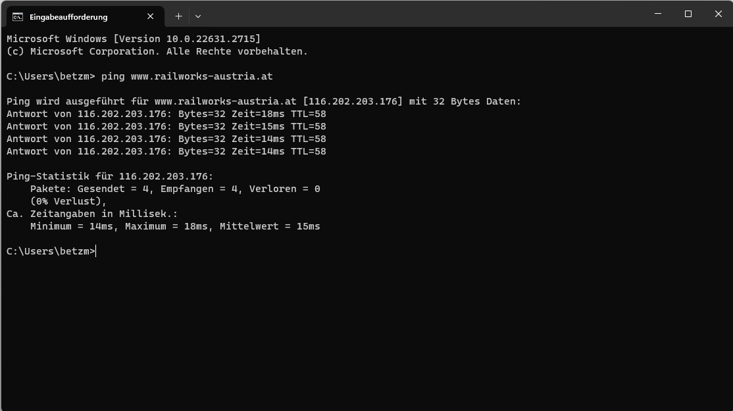Image resolution: width=733 pixels, height=411 pixels.
Task: Click the Ping-Statistik heading line
Action: point(110,176)
